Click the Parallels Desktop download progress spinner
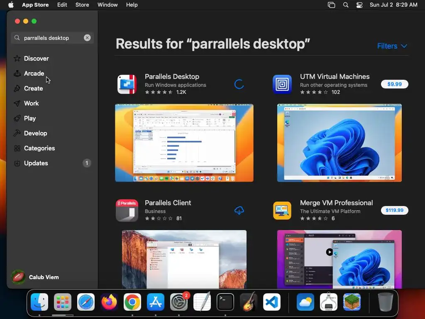The image size is (425, 319). pyautogui.click(x=239, y=84)
